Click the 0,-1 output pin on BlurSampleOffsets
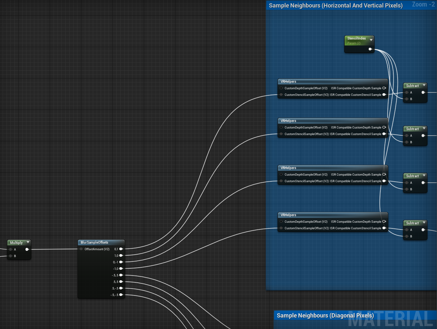The width and height of the screenshot is (437, 329). 121,262
